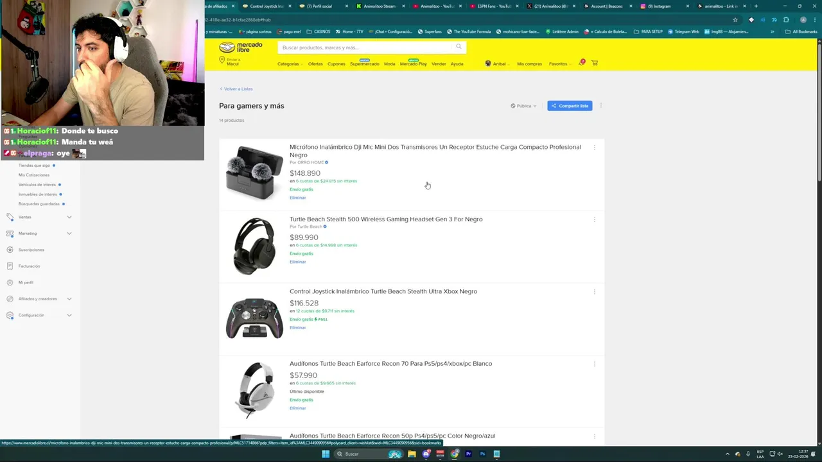This screenshot has width=822, height=462.
Task: Open Mis compras link
Action: coord(529,64)
